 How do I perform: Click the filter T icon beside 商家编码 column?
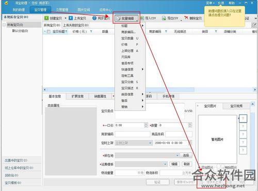click(166, 31)
